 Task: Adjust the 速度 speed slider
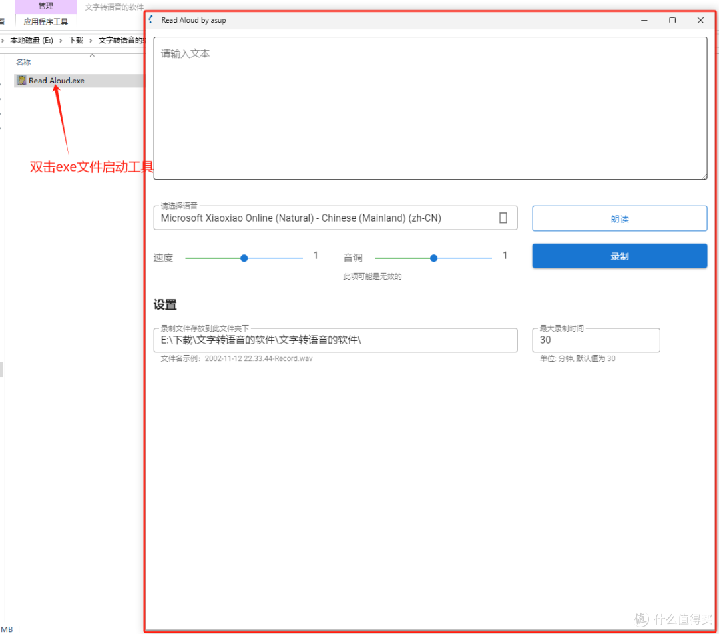[244, 258]
